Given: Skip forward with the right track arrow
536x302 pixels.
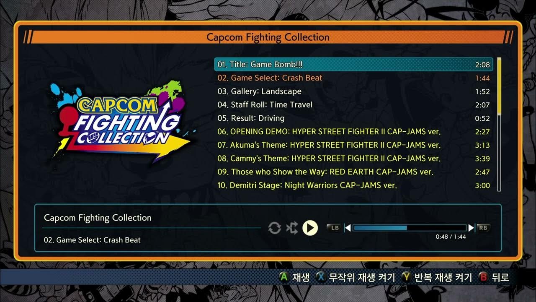Looking at the screenshot, I should click(471, 228).
